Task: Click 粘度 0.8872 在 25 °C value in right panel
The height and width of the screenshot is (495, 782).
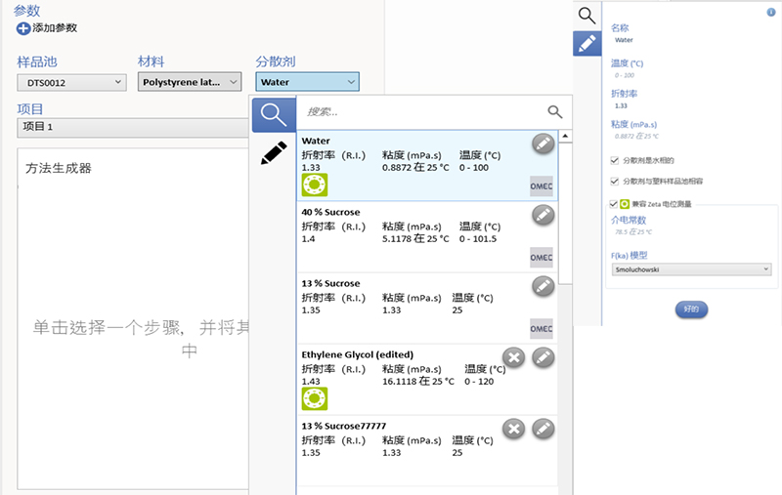Action: click(x=636, y=137)
